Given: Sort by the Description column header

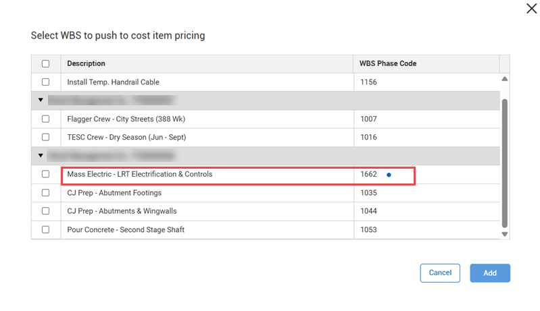Looking at the screenshot, I should 87,64.
